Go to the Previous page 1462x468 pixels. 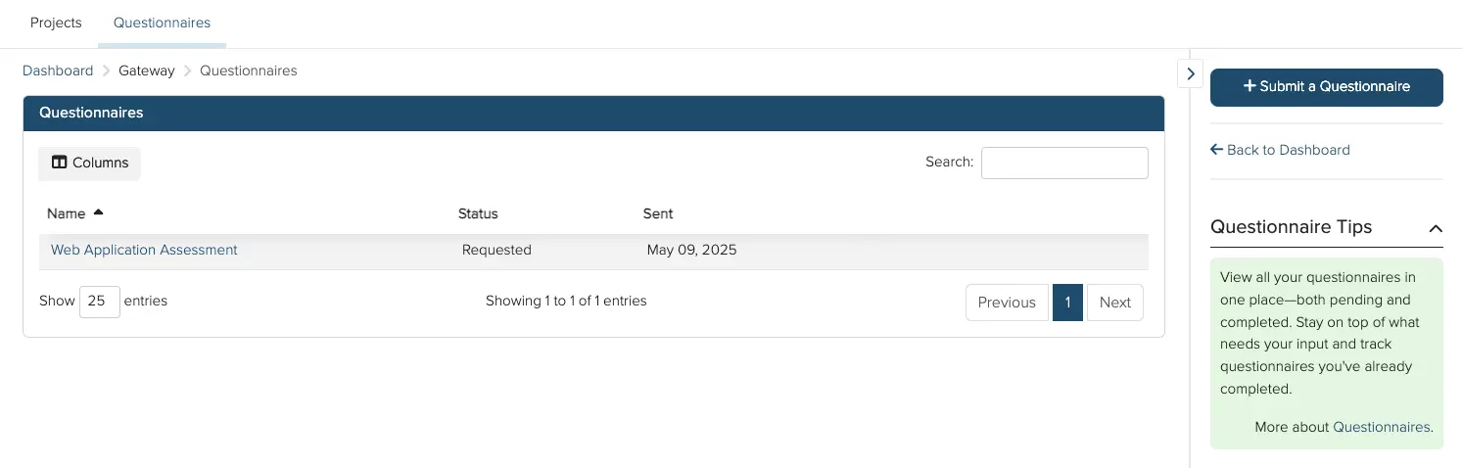pyautogui.click(x=1007, y=303)
